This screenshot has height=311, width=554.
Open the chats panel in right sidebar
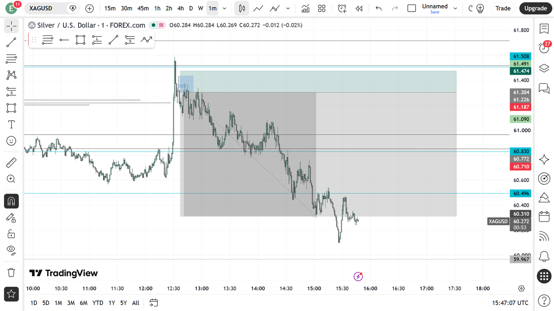tap(544, 88)
